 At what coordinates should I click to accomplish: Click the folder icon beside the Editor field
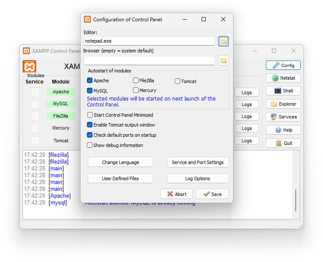[x=223, y=41]
